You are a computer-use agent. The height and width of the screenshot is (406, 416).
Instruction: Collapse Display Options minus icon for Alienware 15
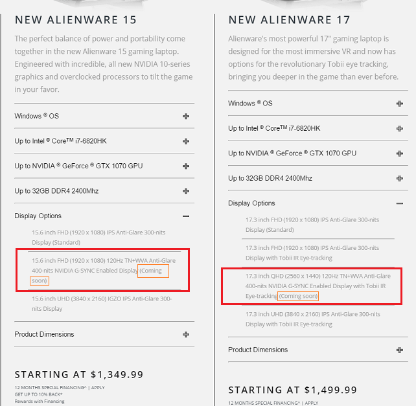point(186,216)
